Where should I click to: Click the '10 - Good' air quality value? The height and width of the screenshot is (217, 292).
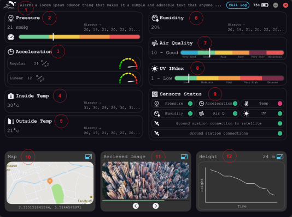(165, 53)
